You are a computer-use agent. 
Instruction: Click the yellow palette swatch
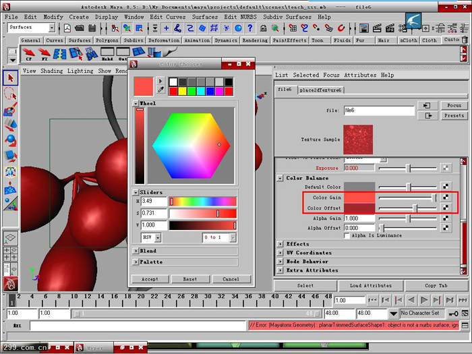[x=183, y=91]
